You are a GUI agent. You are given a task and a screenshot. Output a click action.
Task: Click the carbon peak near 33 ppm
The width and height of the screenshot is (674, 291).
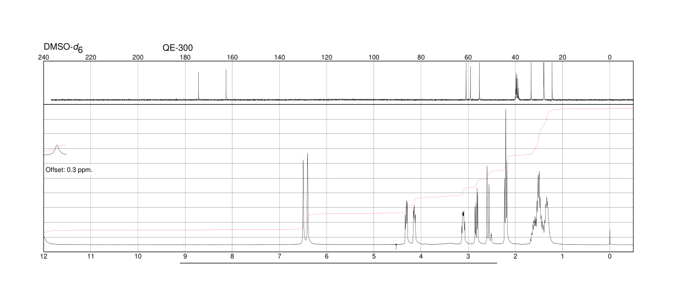coord(531,81)
